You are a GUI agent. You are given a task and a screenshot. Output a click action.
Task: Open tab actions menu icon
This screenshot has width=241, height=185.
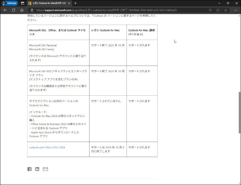tap(23, 3)
